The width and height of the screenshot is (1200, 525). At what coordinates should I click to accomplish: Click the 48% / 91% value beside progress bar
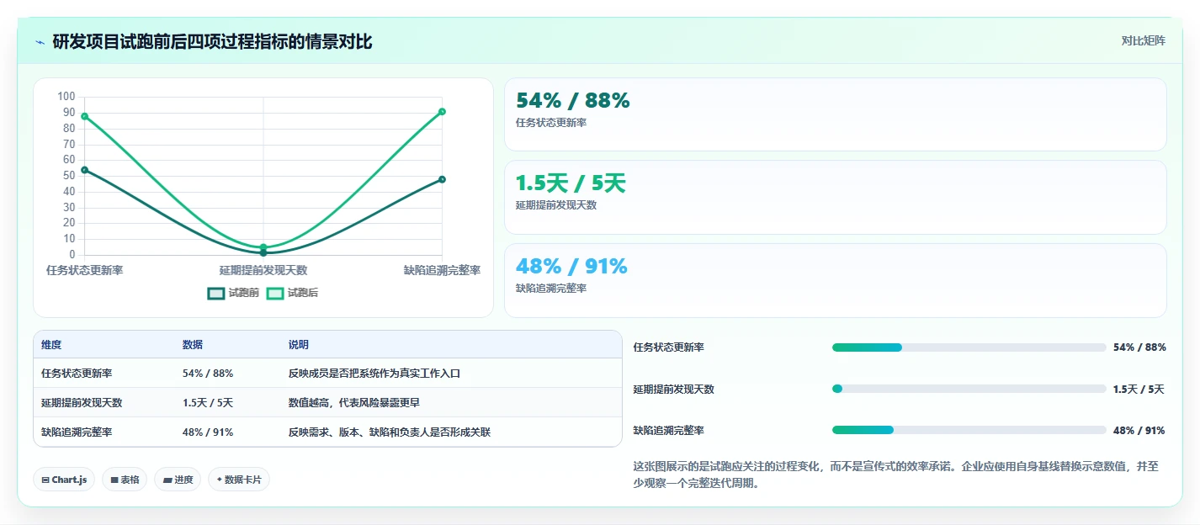(x=1139, y=430)
